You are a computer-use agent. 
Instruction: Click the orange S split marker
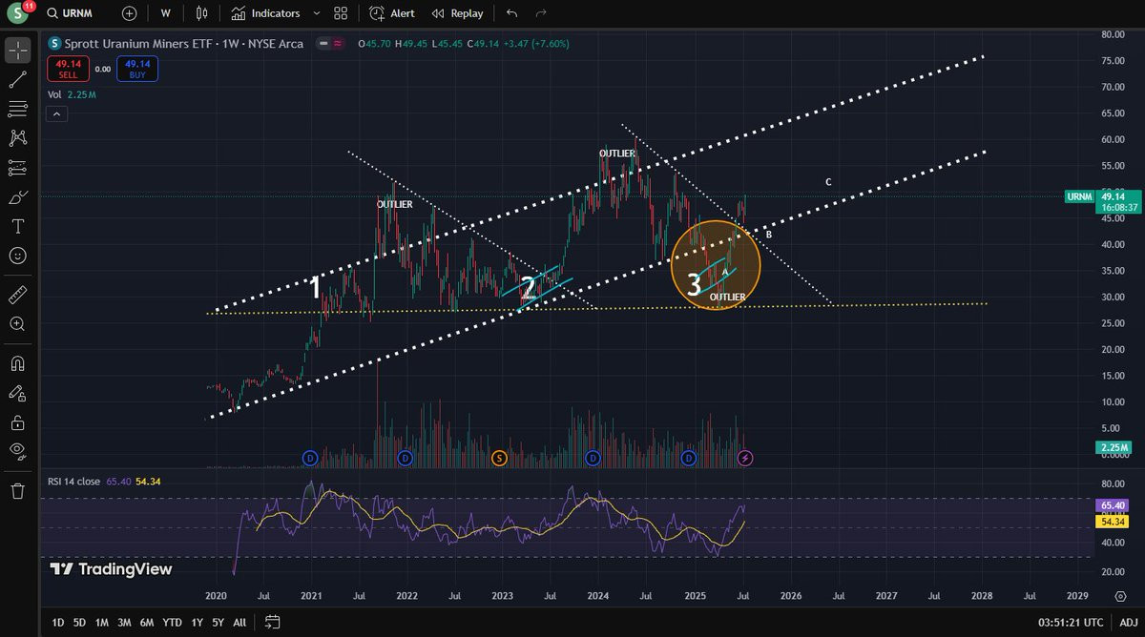pyautogui.click(x=499, y=459)
